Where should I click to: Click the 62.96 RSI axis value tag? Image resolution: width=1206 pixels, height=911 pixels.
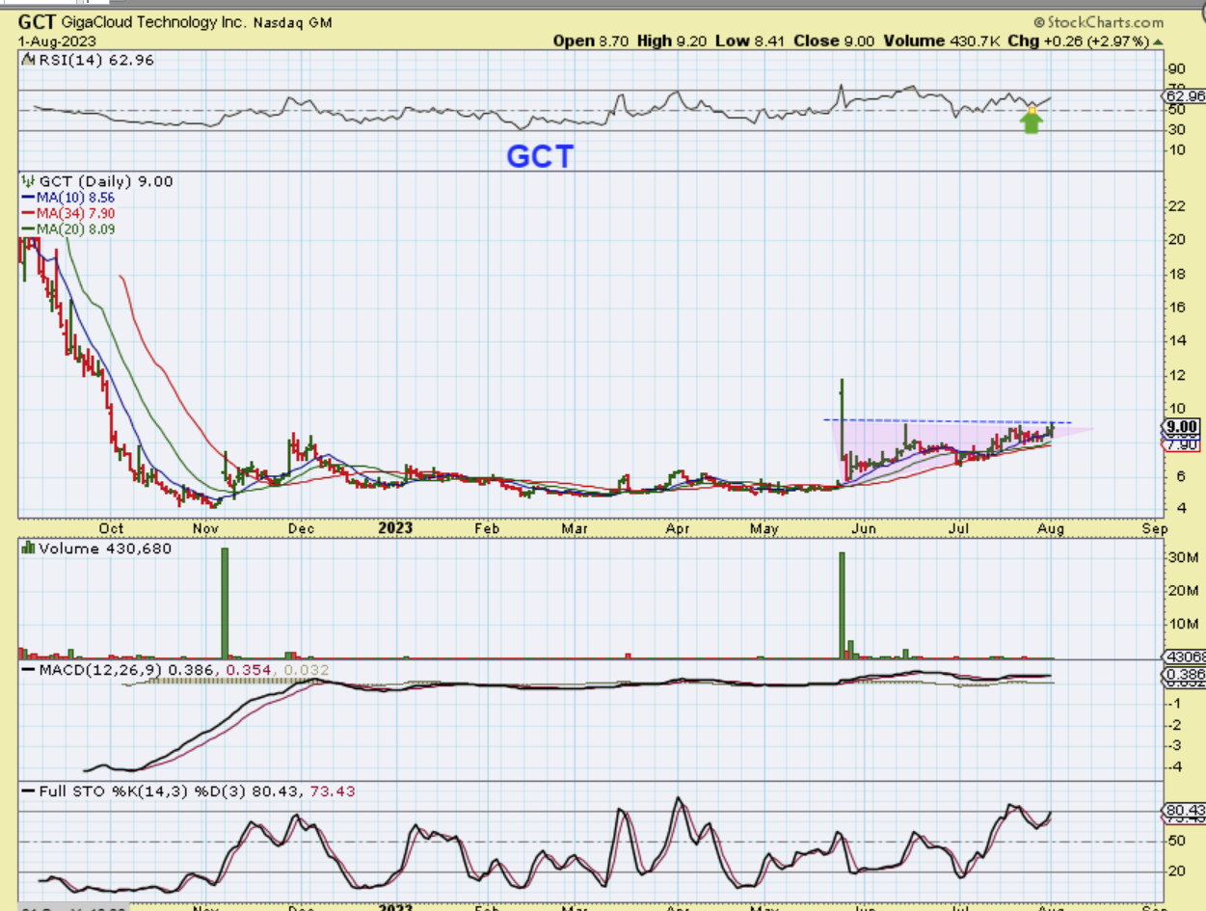coord(1185,96)
